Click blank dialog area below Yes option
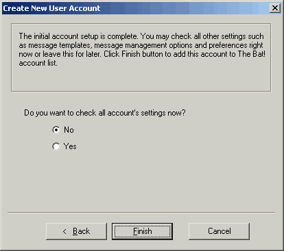 [142, 180]
